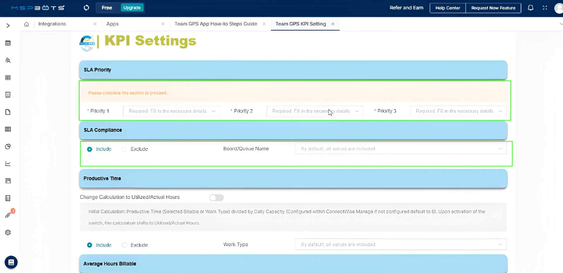Screen dimensions: 563x273
Task: Click the Free plan label
Action: coord(107,8)
